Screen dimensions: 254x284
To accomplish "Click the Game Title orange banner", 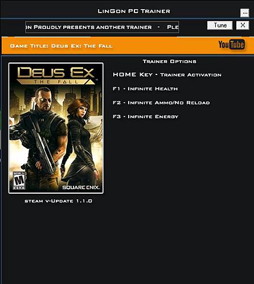I will 127,45.
